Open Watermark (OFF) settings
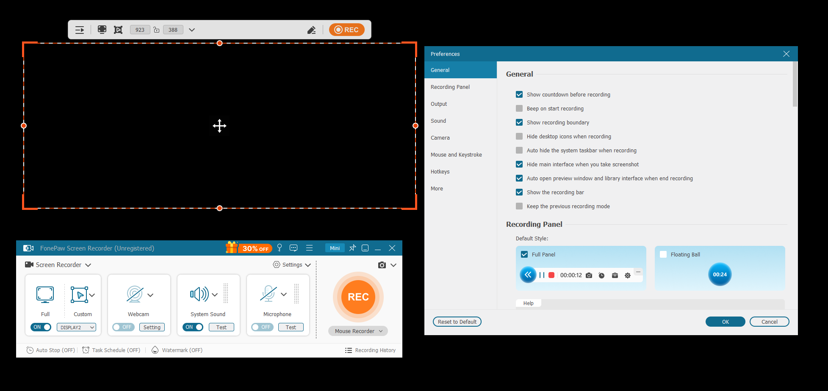This screenshot has width=828, height=391. tap(177, 350)
